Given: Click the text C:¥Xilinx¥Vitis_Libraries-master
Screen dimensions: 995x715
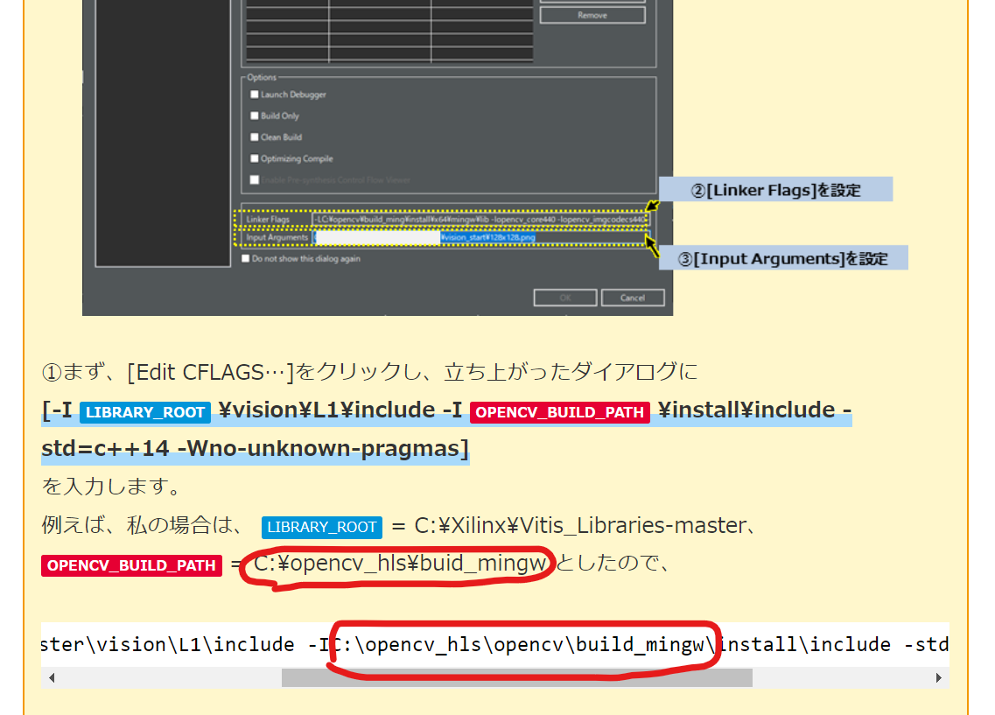Looking at the screenshot, I should 580,526.
